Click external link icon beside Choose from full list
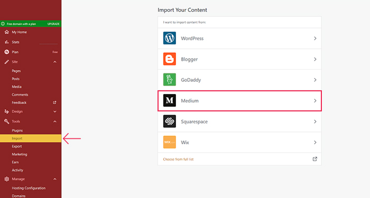The width and height of the screenshot is (370, 198). pos(315,159)
